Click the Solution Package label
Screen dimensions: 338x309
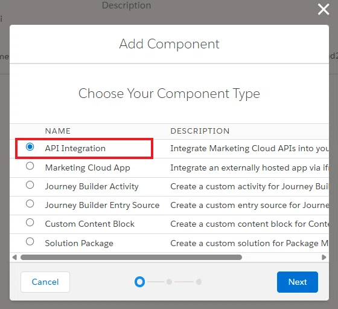[x=79, y=243]
